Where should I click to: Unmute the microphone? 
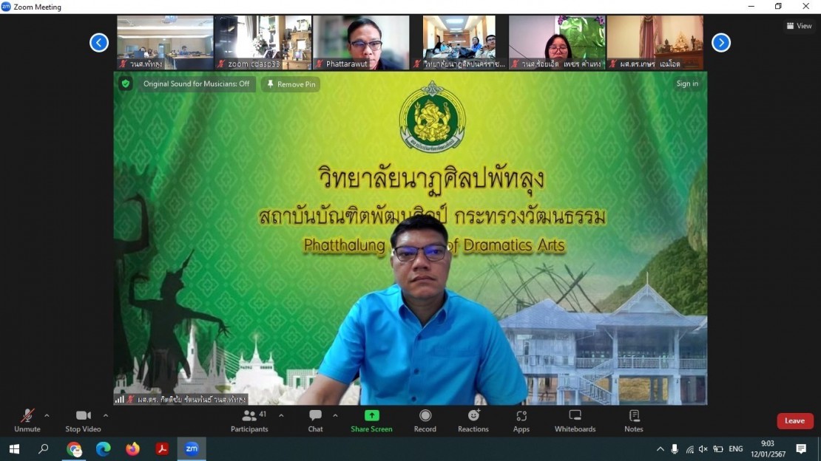tap(27, 420)
